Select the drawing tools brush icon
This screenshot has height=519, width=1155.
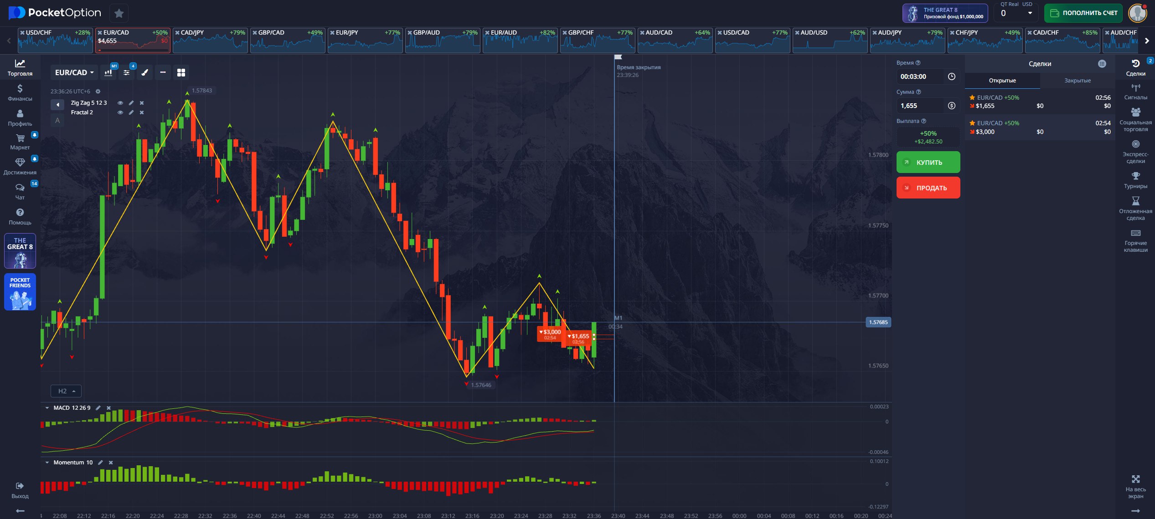tap(145, 72)
